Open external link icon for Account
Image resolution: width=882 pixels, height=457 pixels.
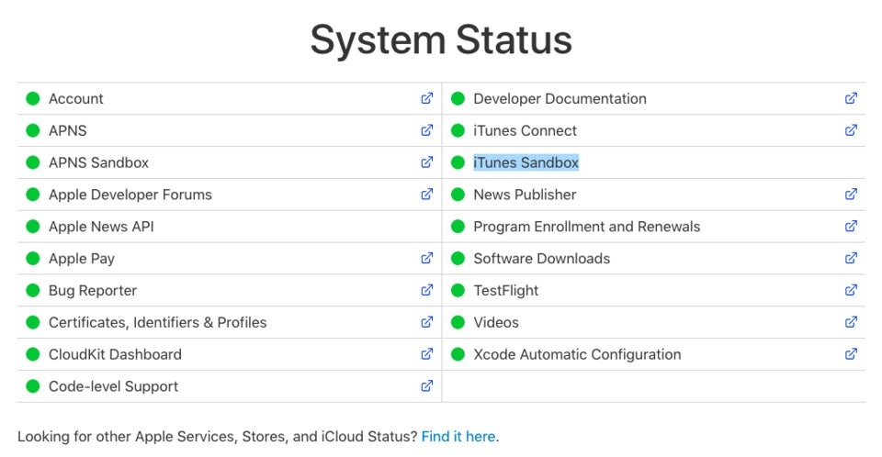click(x=427, y=98)
